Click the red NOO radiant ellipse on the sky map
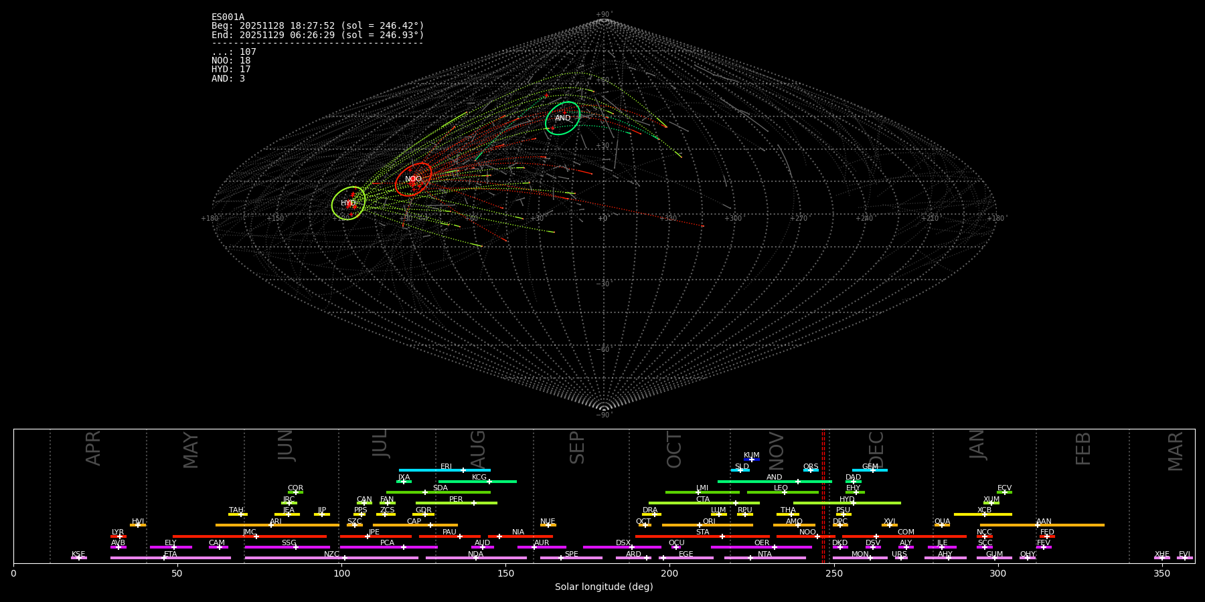Image resolution: width=1205 pixels, height=602 pixels. coord(413,179)
